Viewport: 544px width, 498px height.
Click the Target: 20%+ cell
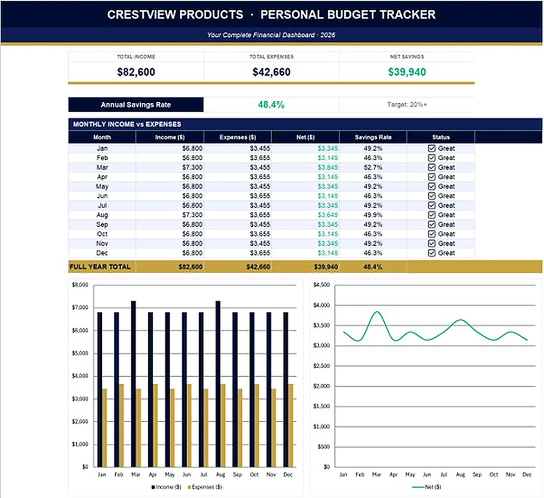pos(407,105)
